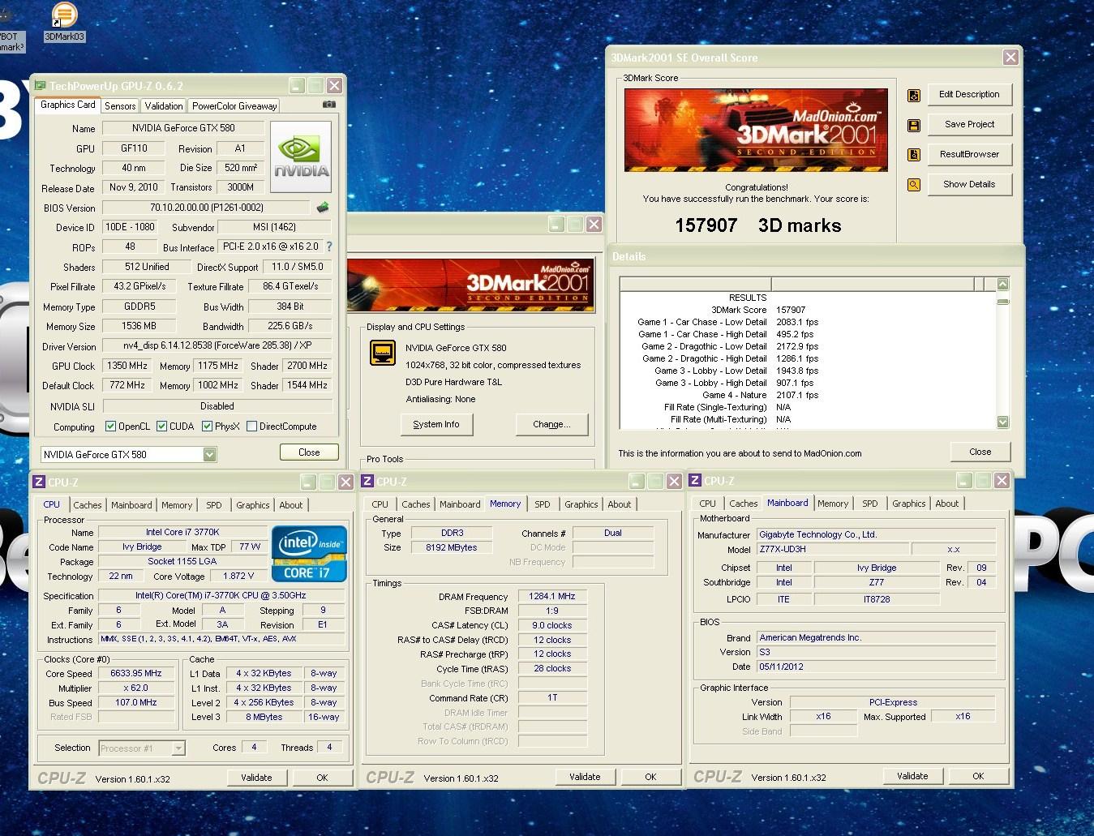Click the GPU-Z screenshot camera icon
This screenshot has height=836, width=1094.
click(x=329, y=105)
